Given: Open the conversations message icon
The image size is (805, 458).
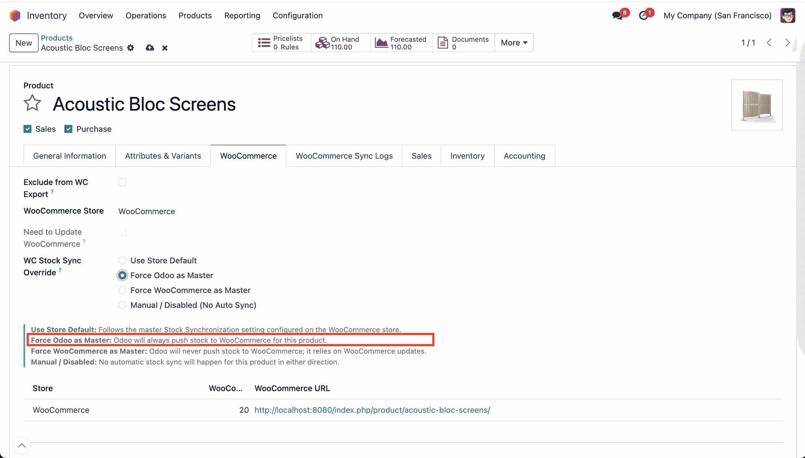Looking at the screenshot, I should click(x=617, y=16).
